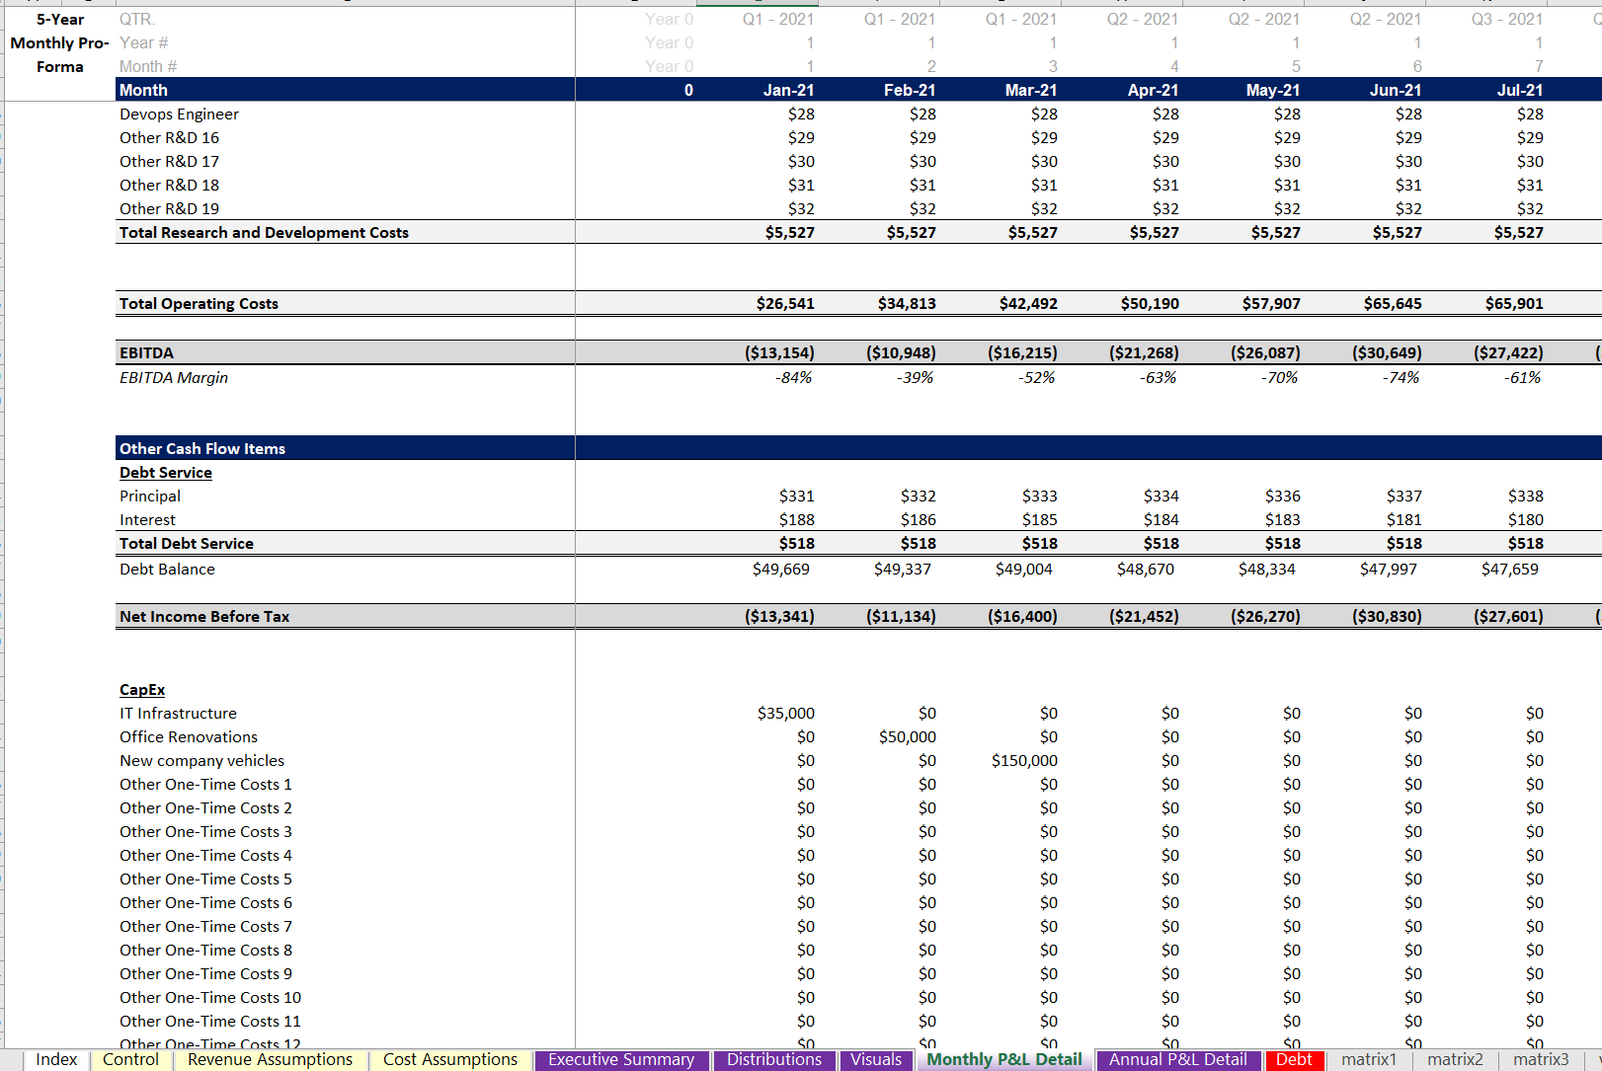Image resolution: width=1602 pixels, height=1071 pixels.
Task: Click the Other Cash Flow Items header
Action: pyautogui.click(x=202, y=449)
